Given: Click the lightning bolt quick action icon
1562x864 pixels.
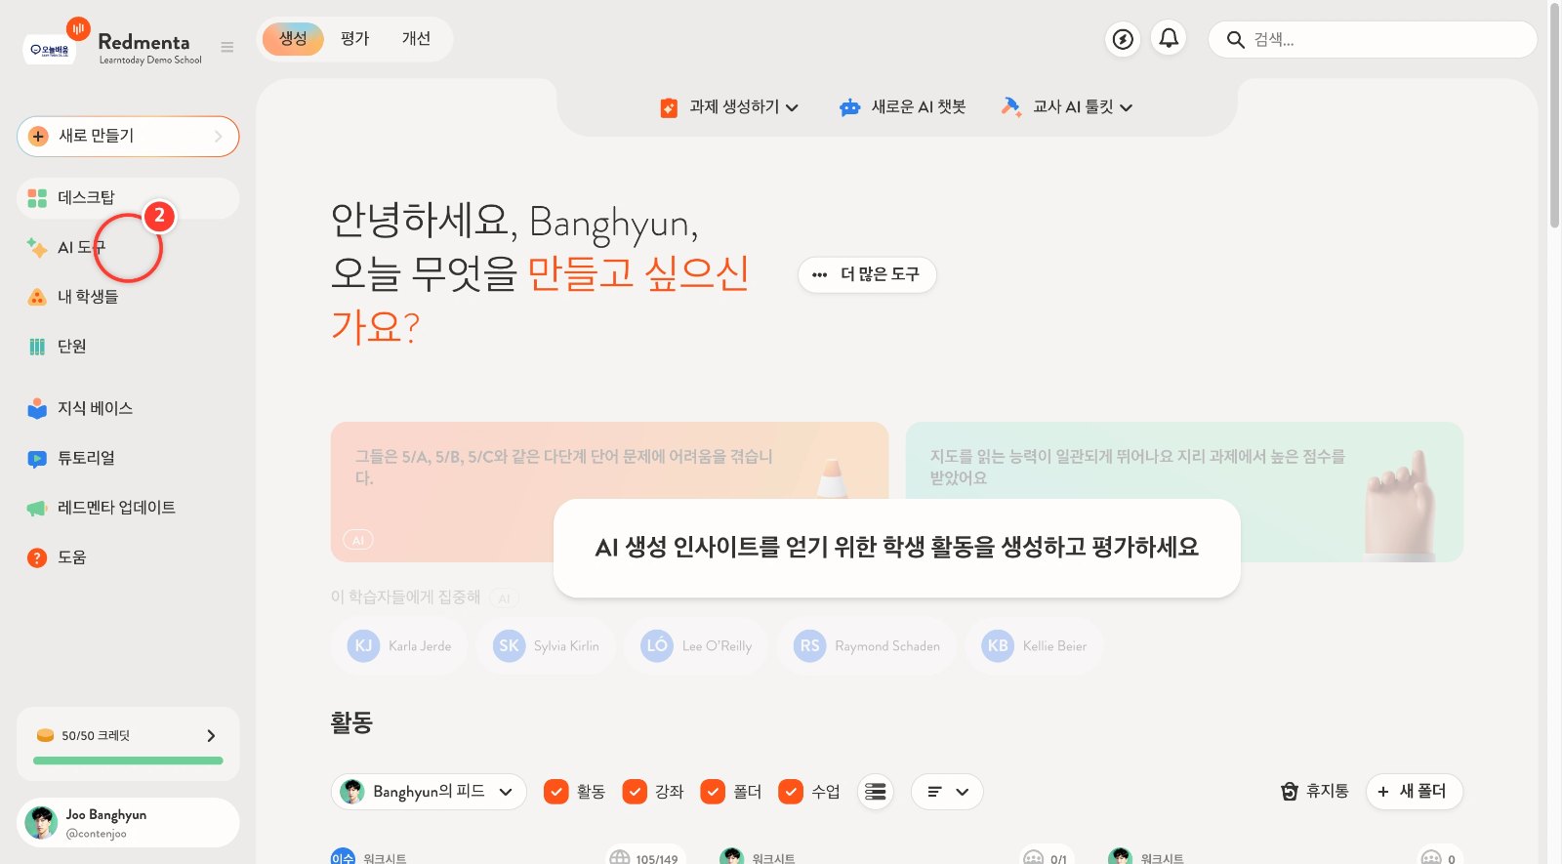Looking at the screenshot, I should (x=1123, y=39).
